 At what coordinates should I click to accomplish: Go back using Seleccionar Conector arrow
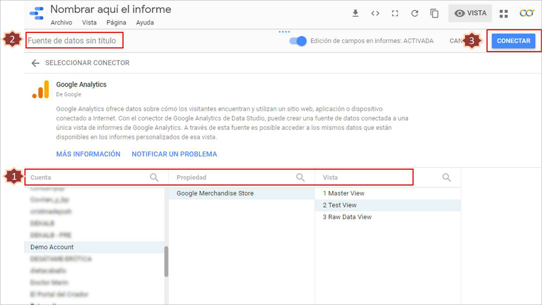point(36,63)
